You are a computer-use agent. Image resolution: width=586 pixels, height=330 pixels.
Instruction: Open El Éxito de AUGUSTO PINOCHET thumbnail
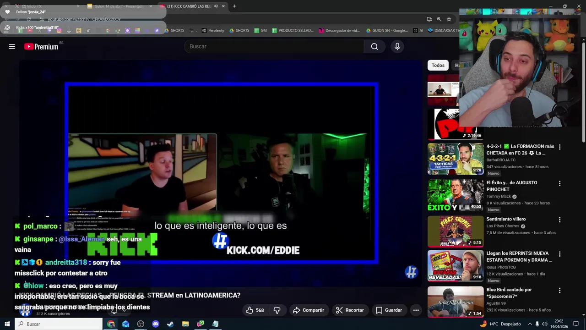click(455, 195)
